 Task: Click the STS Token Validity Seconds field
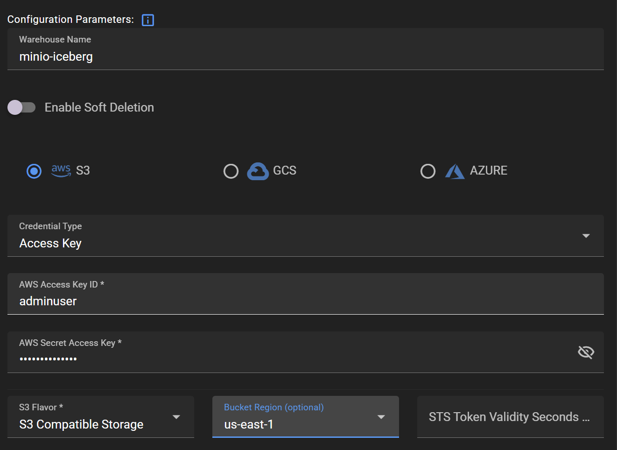click(x=510, y=417)
